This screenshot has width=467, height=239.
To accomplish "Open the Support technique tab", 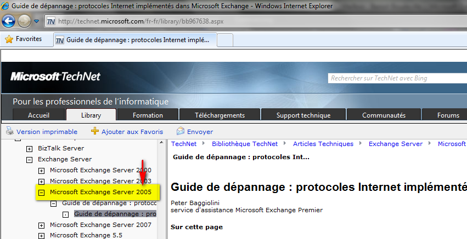I will pyautogui.click(x=303, y=115).
